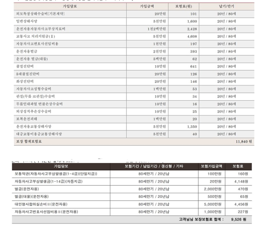Select 80세만기 / 20년납 in the 벌금(운전자용) row
The width and height of the screenshot is (258, 226).
coord(154,189)
